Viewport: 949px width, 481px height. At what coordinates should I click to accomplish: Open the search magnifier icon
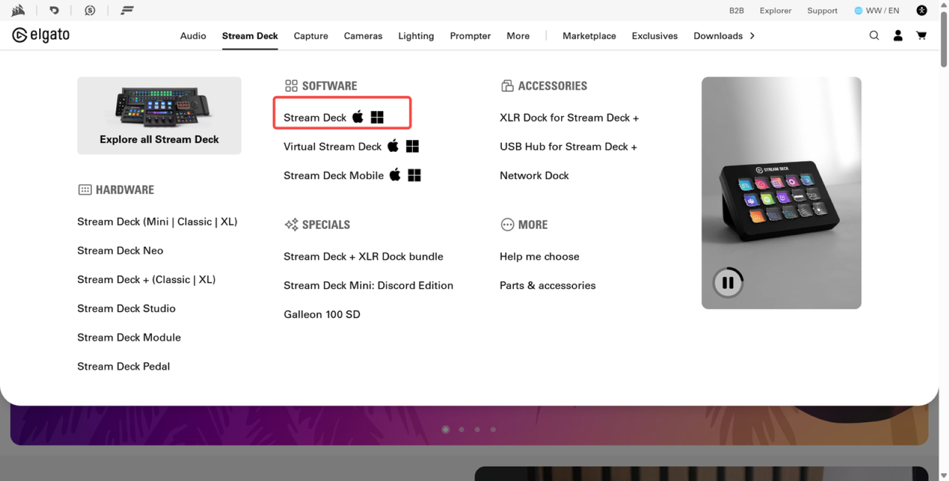(874, 36)
